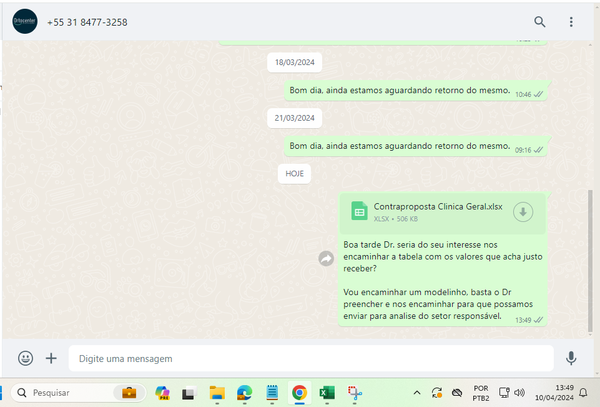Switch to Google Chrome on the taskbar
Viewport: 600px width, 407px height.
pyautogui.click(x=299, y=393)
